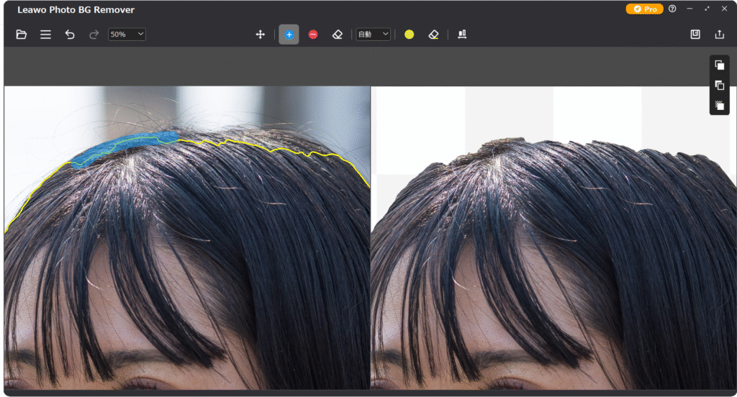The width and height of the screenshot is (737, 397).
Task: Toggle the red remove-area brush tool
Action: [313, 35]
